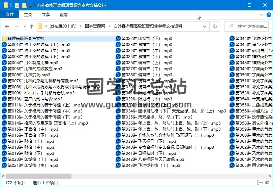The image size is (273, 187).
Task: Open the quick access toolbar customize dropdown
Action: pos(30,6)
